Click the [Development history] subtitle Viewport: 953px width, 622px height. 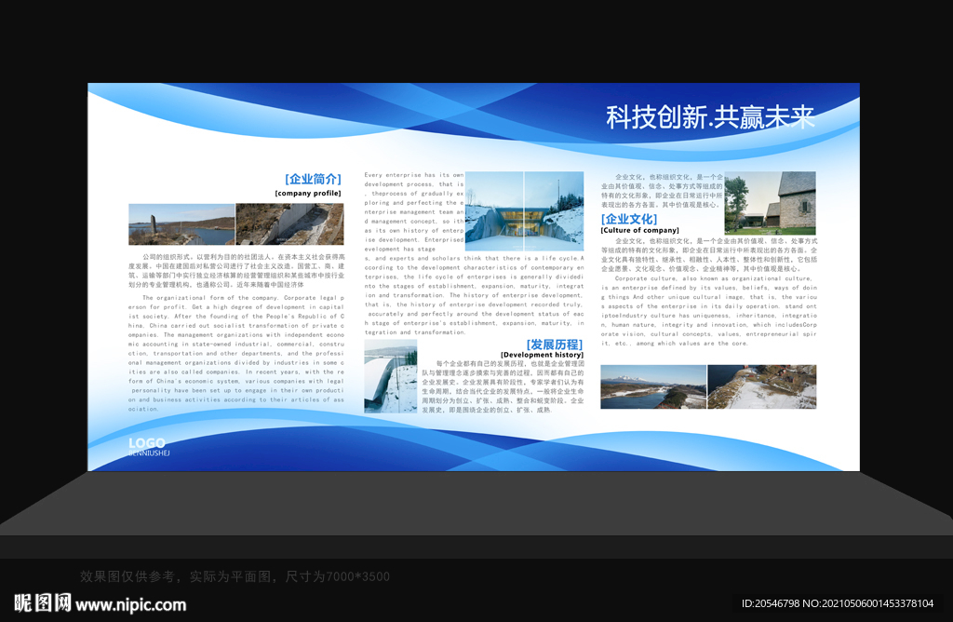[543, 355]
